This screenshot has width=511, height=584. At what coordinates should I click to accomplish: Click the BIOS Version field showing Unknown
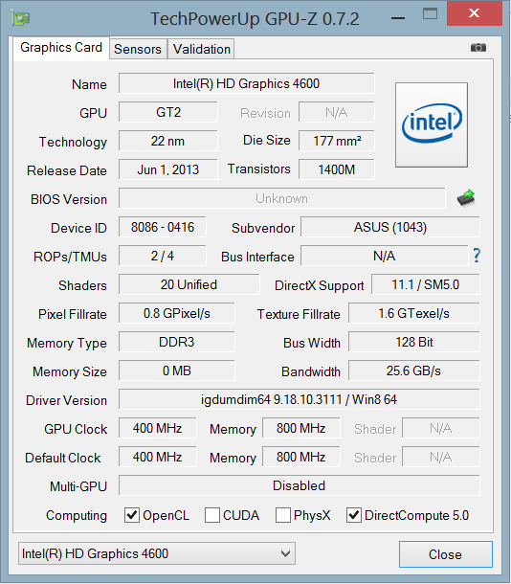click(281, 198)
